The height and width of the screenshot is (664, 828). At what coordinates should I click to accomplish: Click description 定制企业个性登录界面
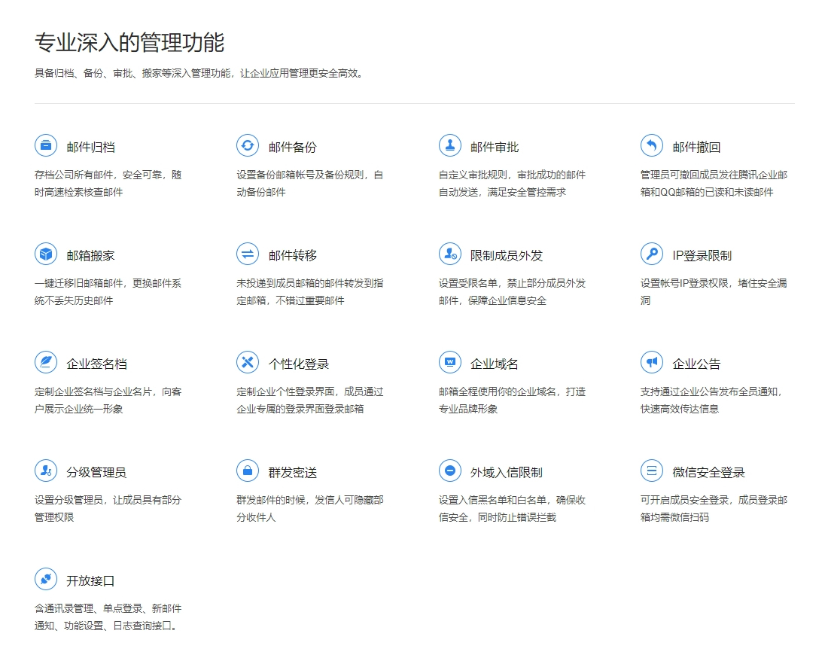(x=310, y=400)
